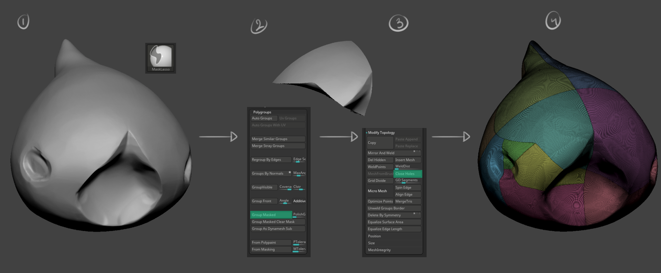Screen dimensions: 661x273
Task: Click the Auto Groups button
Action: [x=264, y=118]
